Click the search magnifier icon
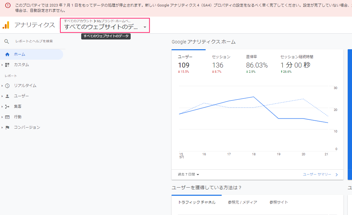Image resolution: width=352 pixels, height=215 pixels. [7, 41]
